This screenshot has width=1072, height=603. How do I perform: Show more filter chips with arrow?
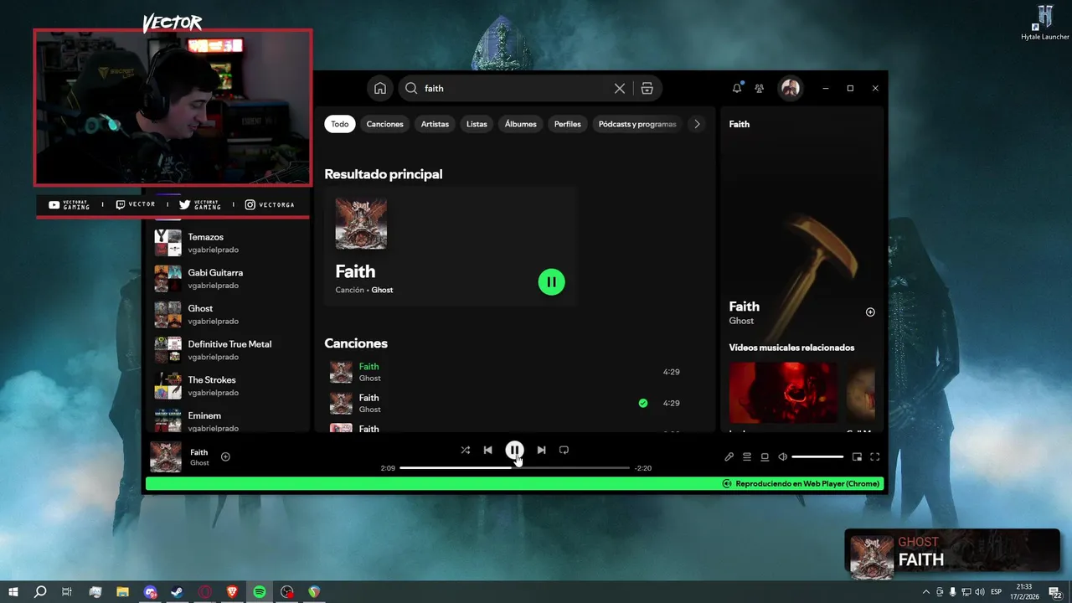tap(697, 124)
